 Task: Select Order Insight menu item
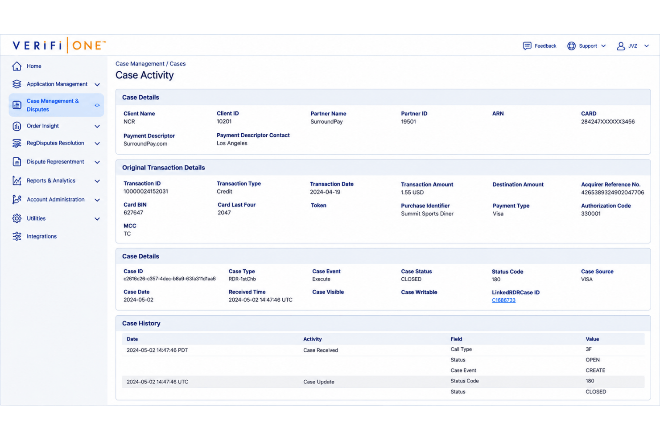pyautogui.click(x=43, y=126)
